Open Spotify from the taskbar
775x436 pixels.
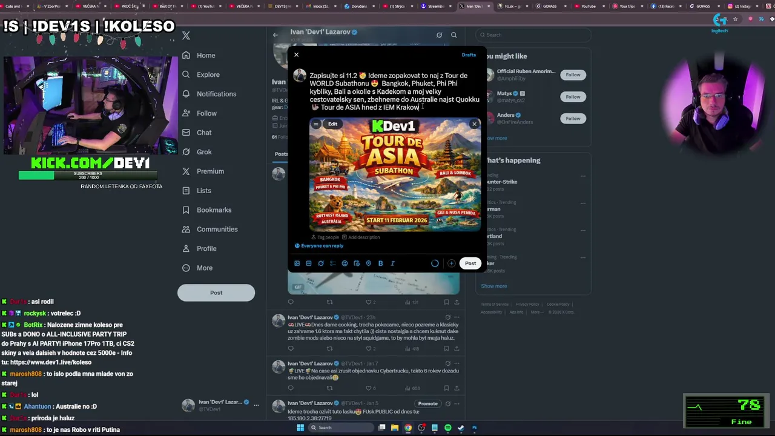(x=447, y=428)
